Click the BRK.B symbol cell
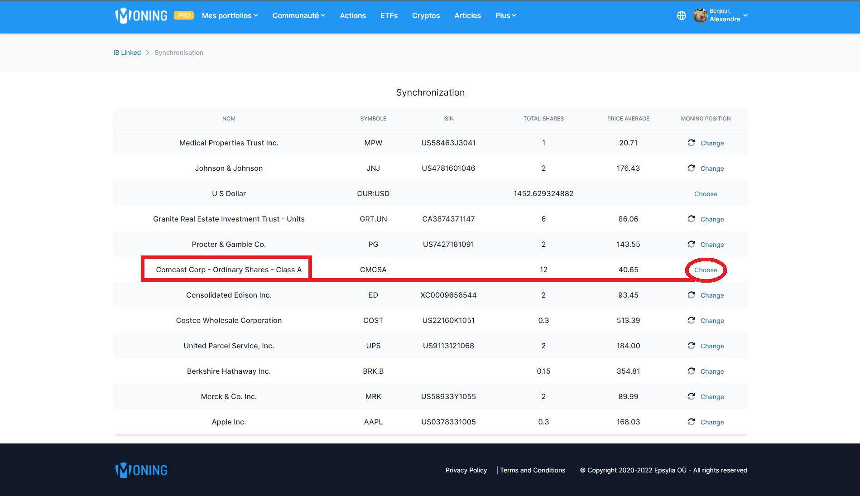Image resolution: width=860 pixels, height=496 pixels. tap(373, 371)
